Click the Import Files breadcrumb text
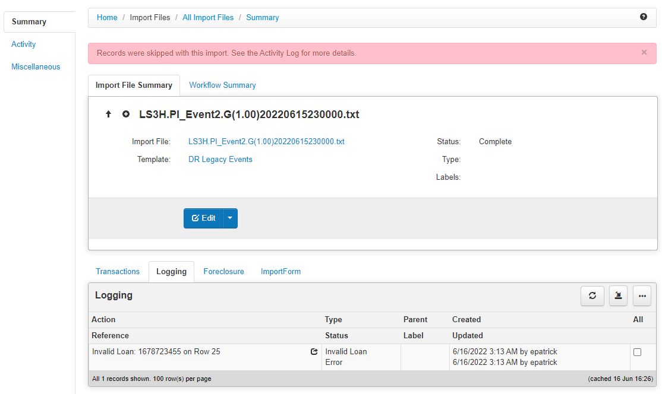The image size is (662, 394). tap(150, 17)
